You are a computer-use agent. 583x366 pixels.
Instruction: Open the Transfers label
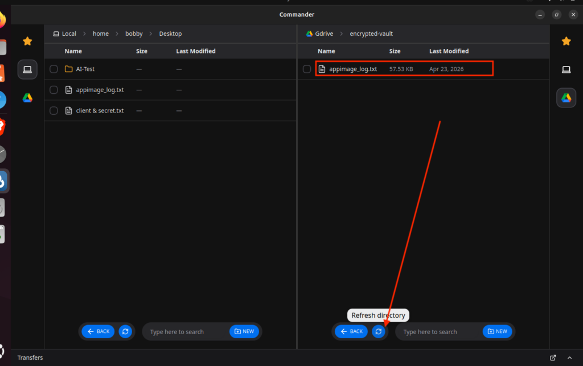30,357
